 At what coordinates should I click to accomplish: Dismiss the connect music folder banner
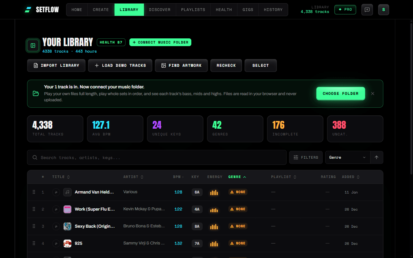pos(373,94)
